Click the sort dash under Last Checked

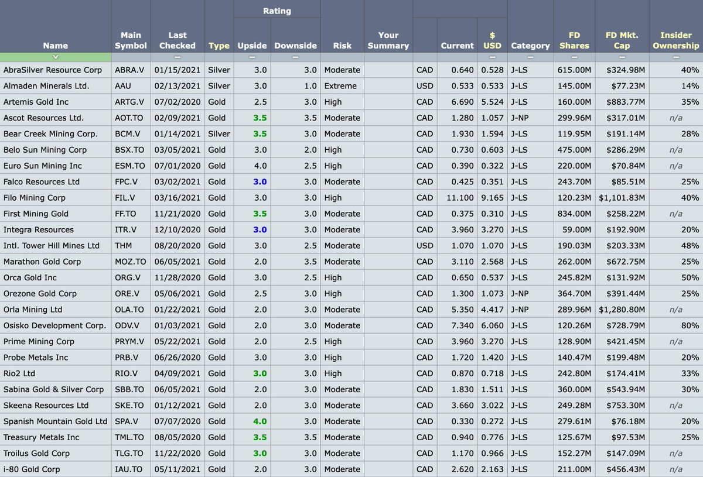[x=178, y=57]
